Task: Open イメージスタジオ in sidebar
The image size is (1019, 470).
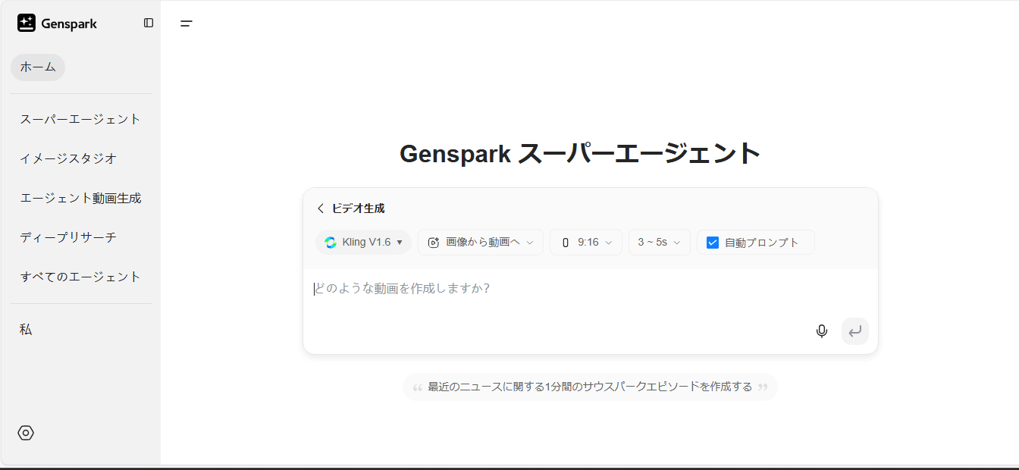Action: [68, 158]
